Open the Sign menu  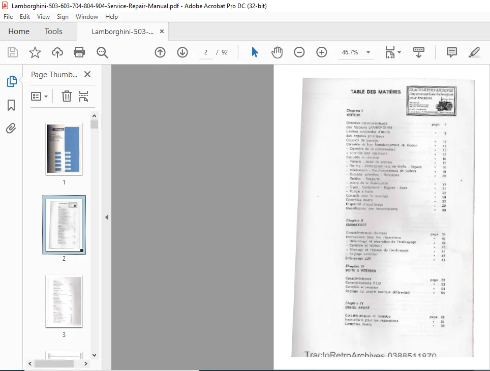63,17
